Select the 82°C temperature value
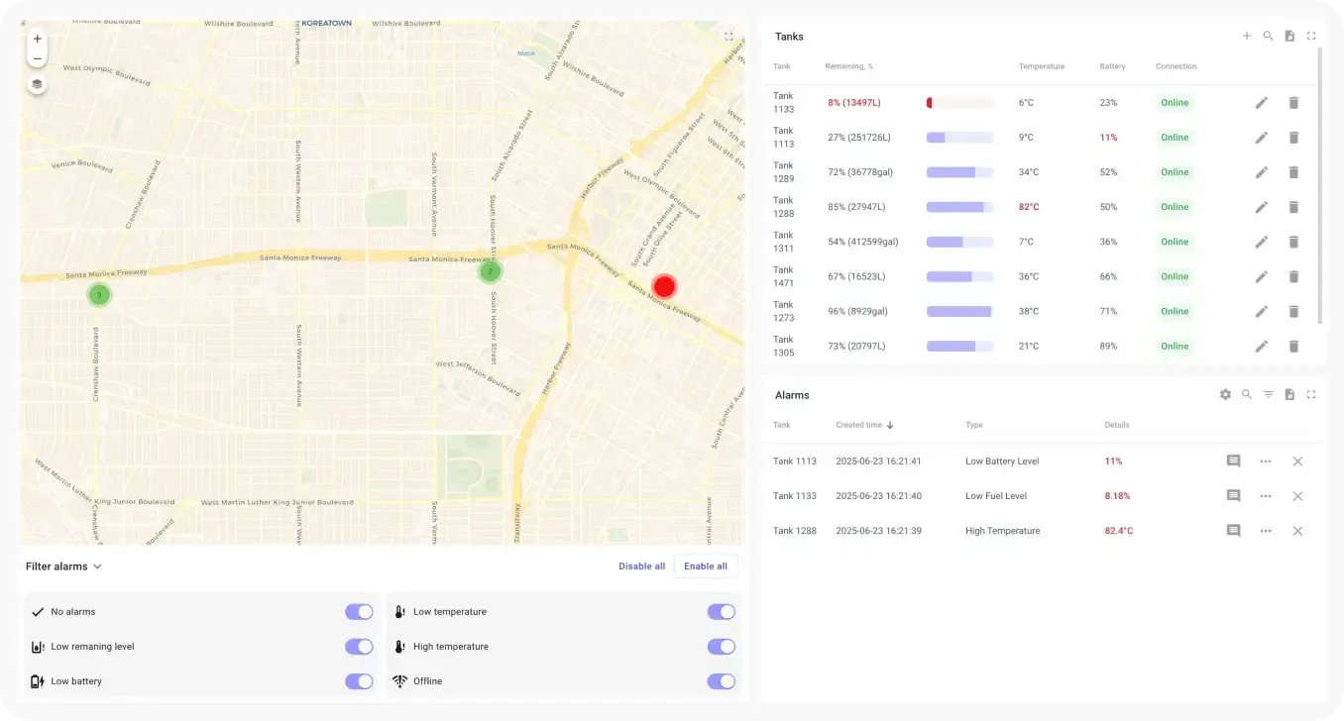Image resolution: width=1344 pixels, height=721 pixels. pos(1029,207)
